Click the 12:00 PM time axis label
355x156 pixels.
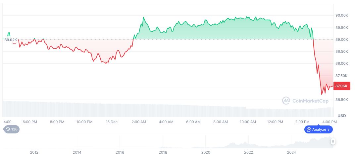point(276,122)
